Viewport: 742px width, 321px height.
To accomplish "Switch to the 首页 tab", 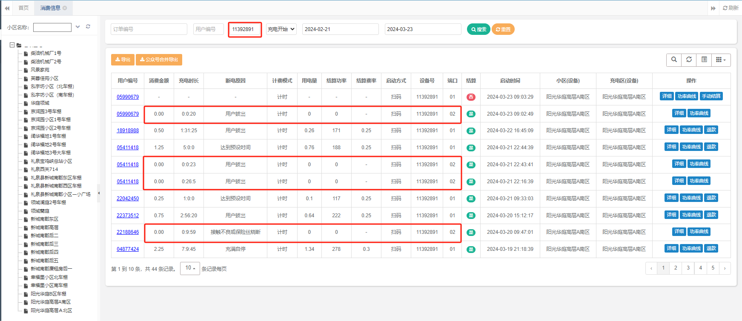I will (x=24, y=8).
